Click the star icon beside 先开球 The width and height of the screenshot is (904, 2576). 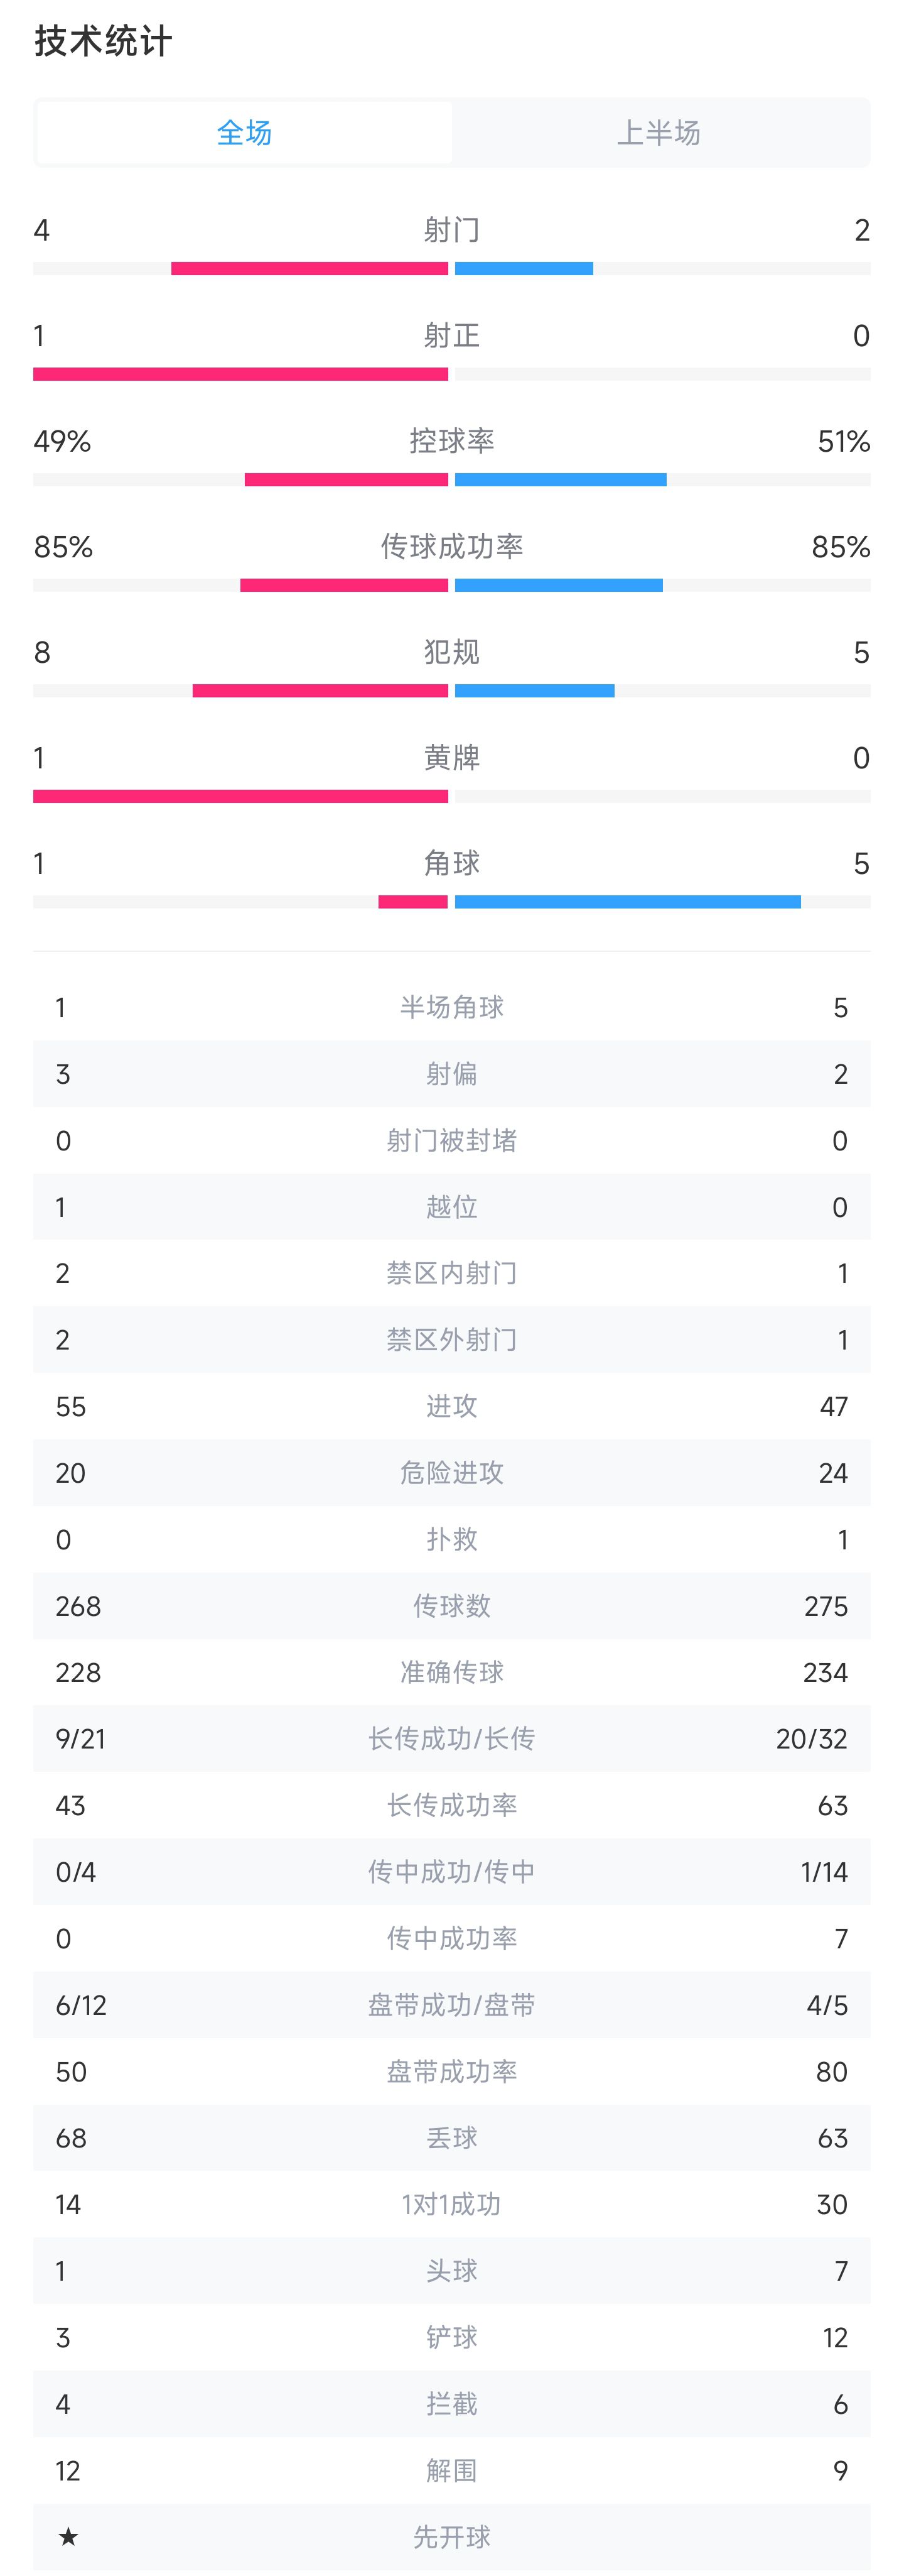click(68, 2537)
